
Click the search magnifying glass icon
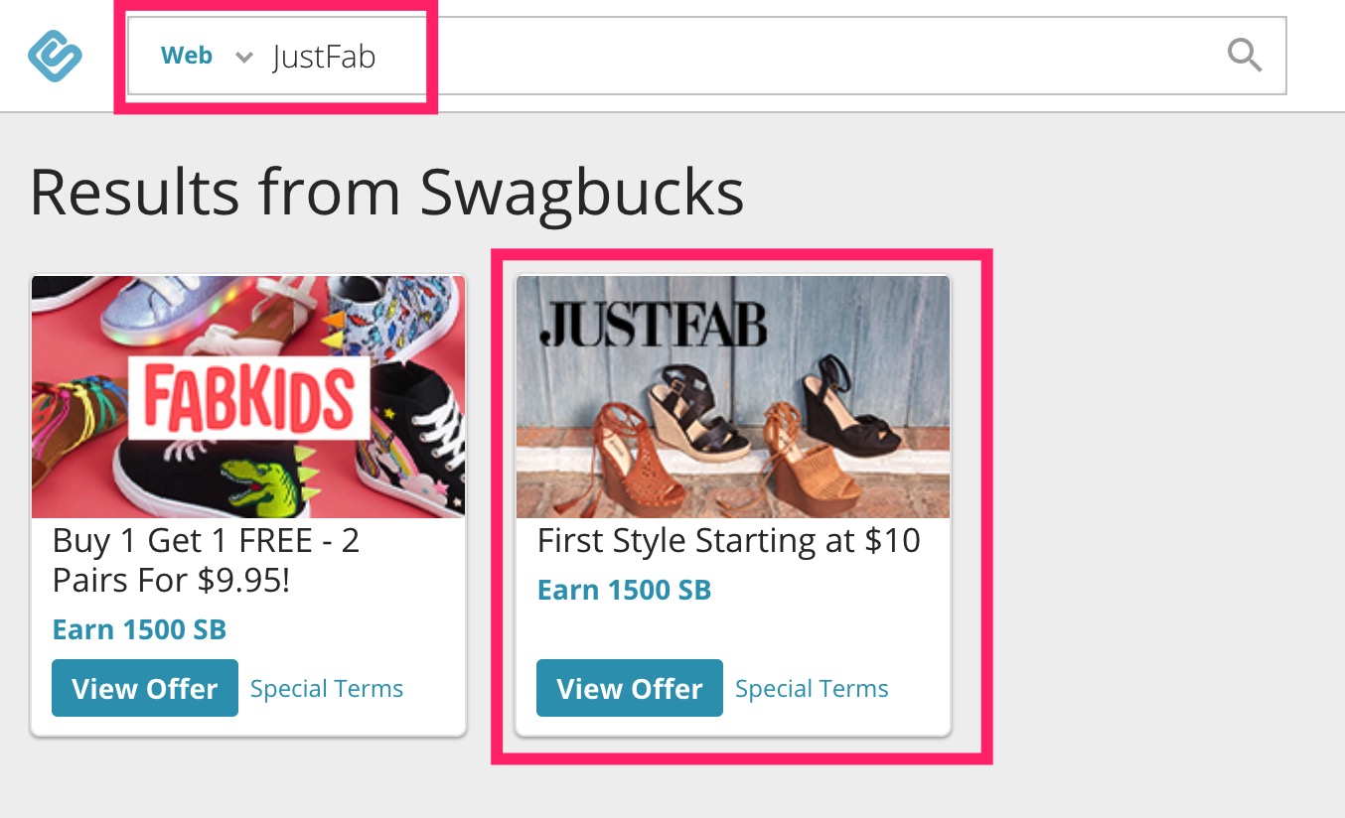coord(1244,57)
